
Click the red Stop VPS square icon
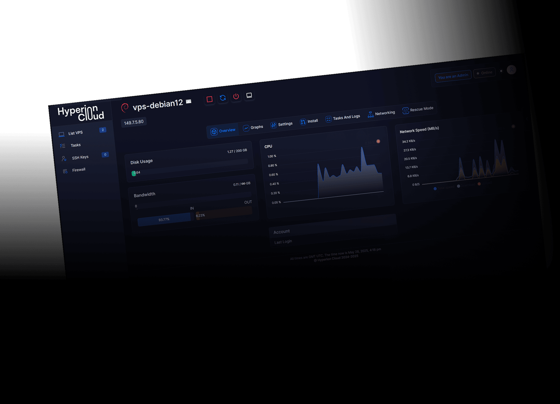(209, 99)
